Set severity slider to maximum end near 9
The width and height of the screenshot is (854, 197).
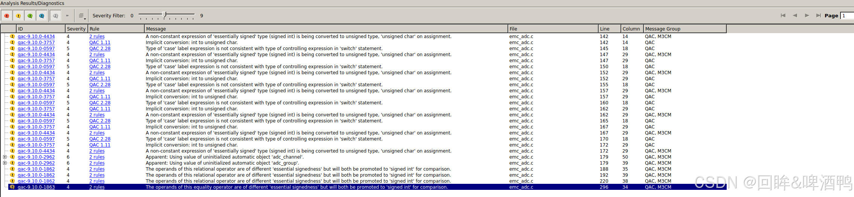193,15
